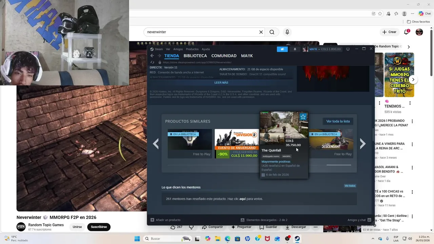Go forward using Steam's forward arrow

159,56
